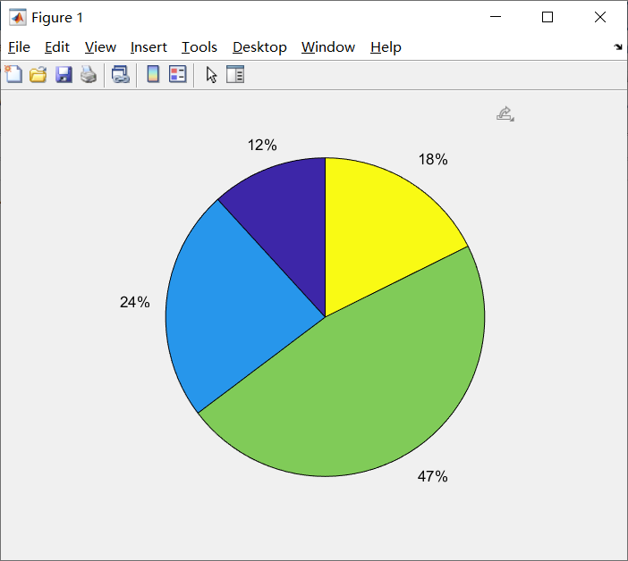The width and height of the screenshot is (628, 561).
Task: Click the New Figure toolbar icon
Action: [13, 74]
